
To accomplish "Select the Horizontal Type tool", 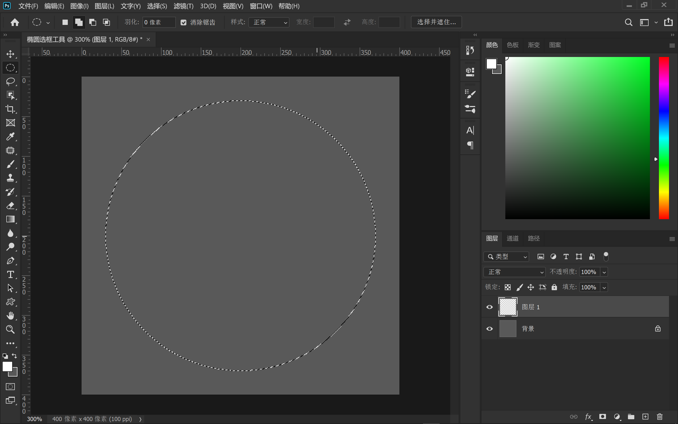I will pyautogui.click(x=10, y=274).
